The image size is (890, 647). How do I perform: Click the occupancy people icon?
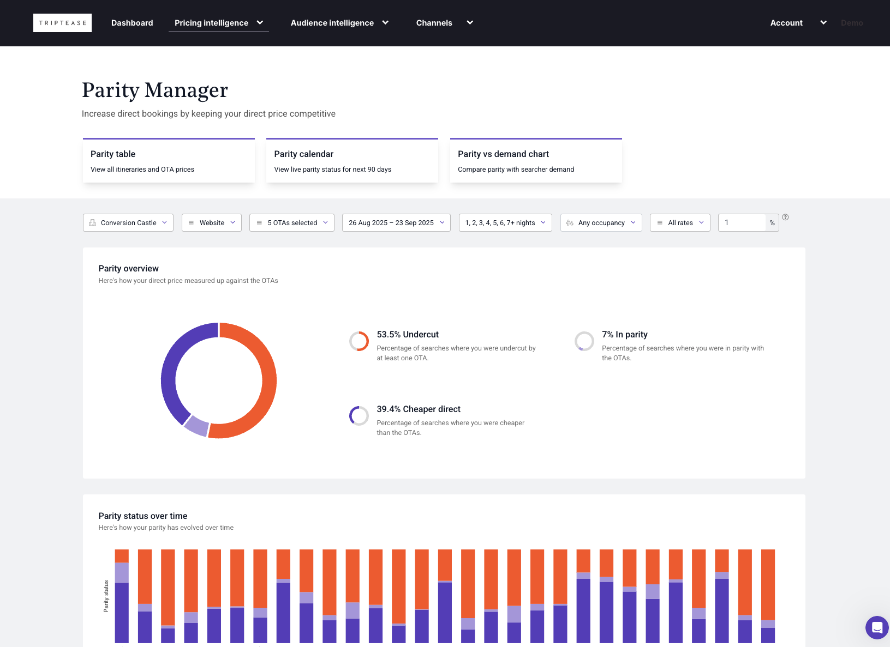pyautogui.click(x=570, y=223)
